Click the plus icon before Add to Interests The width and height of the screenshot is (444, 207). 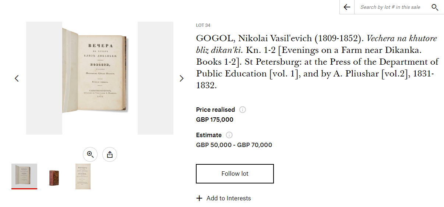pos(200,198)
